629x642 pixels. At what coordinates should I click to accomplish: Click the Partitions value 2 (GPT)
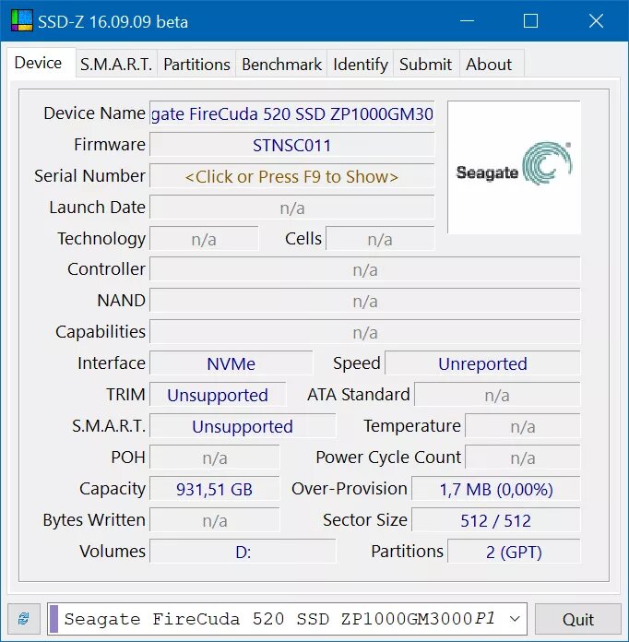[514, 552]
